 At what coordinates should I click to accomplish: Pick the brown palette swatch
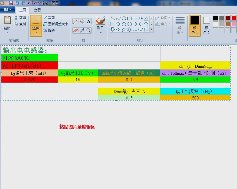[x=228, y=24]
